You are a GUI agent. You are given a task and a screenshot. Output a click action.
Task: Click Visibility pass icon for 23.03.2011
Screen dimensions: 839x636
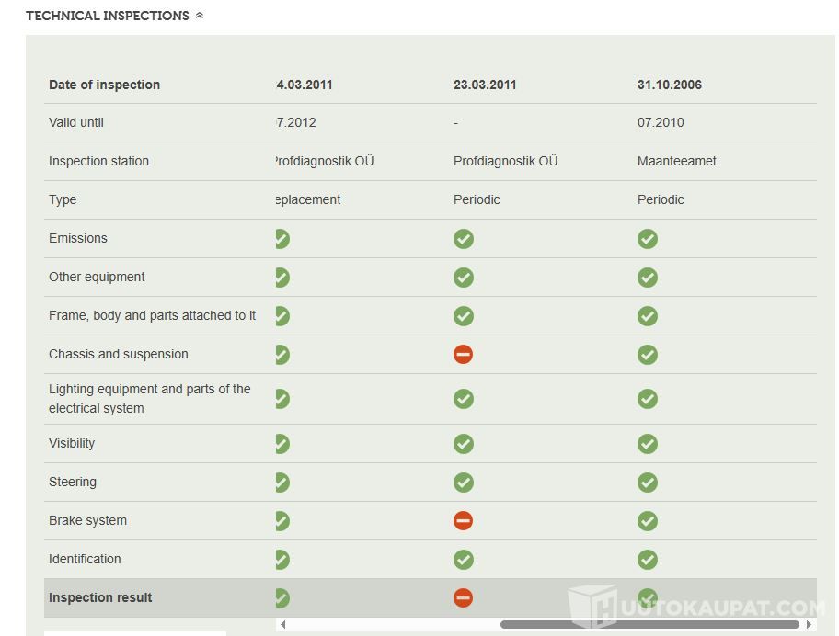click(464, 444)
